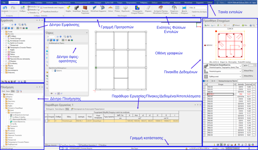Expand the Φορτία node in display tree

pyautogui.click(x=2, y=65)
